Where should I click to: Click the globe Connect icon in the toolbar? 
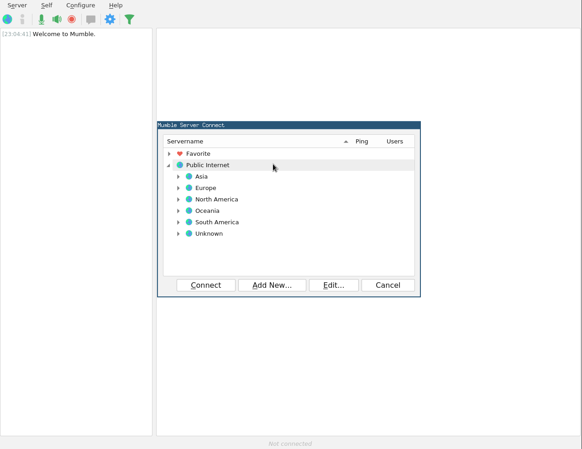[7, 19]
